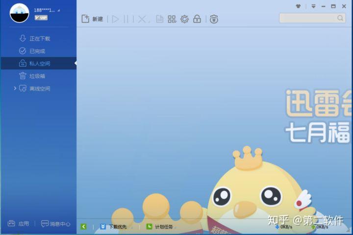This screenshot has height=235, width=353.
Task: Open main menu dropdown arrow in title bar
Action: point(313,6)
